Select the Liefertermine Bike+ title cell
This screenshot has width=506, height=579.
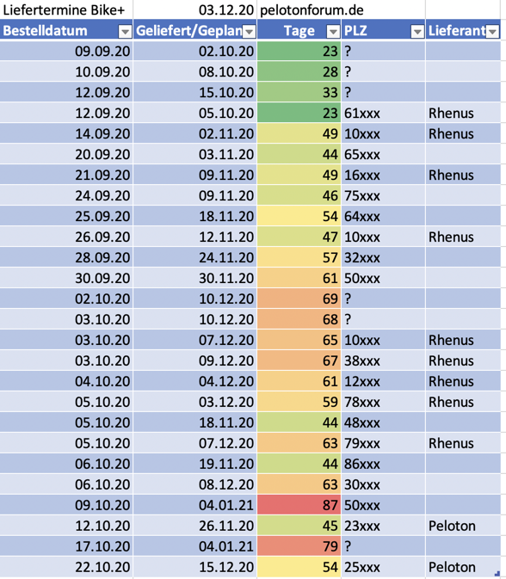point(66,10)
